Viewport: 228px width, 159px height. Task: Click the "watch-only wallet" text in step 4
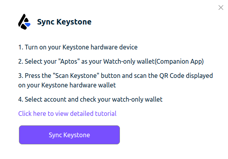pyautogui.click(x=137, y=99)
